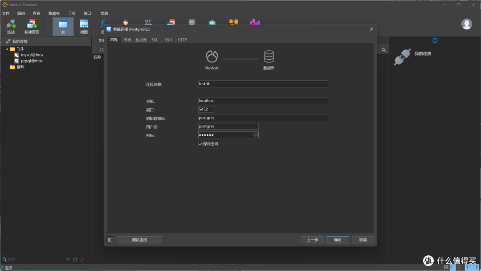Screen dimensions: 481x271
Task: Close the New Connection dialog
Action: click(371, 29)
